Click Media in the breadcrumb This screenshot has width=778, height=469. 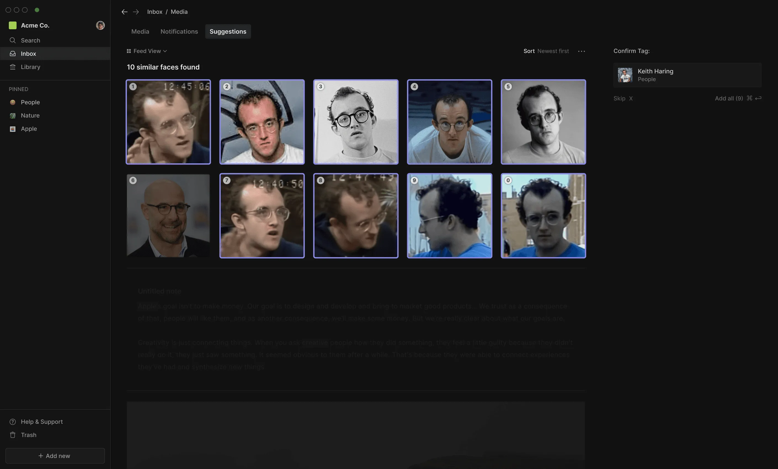coord(179,12)
